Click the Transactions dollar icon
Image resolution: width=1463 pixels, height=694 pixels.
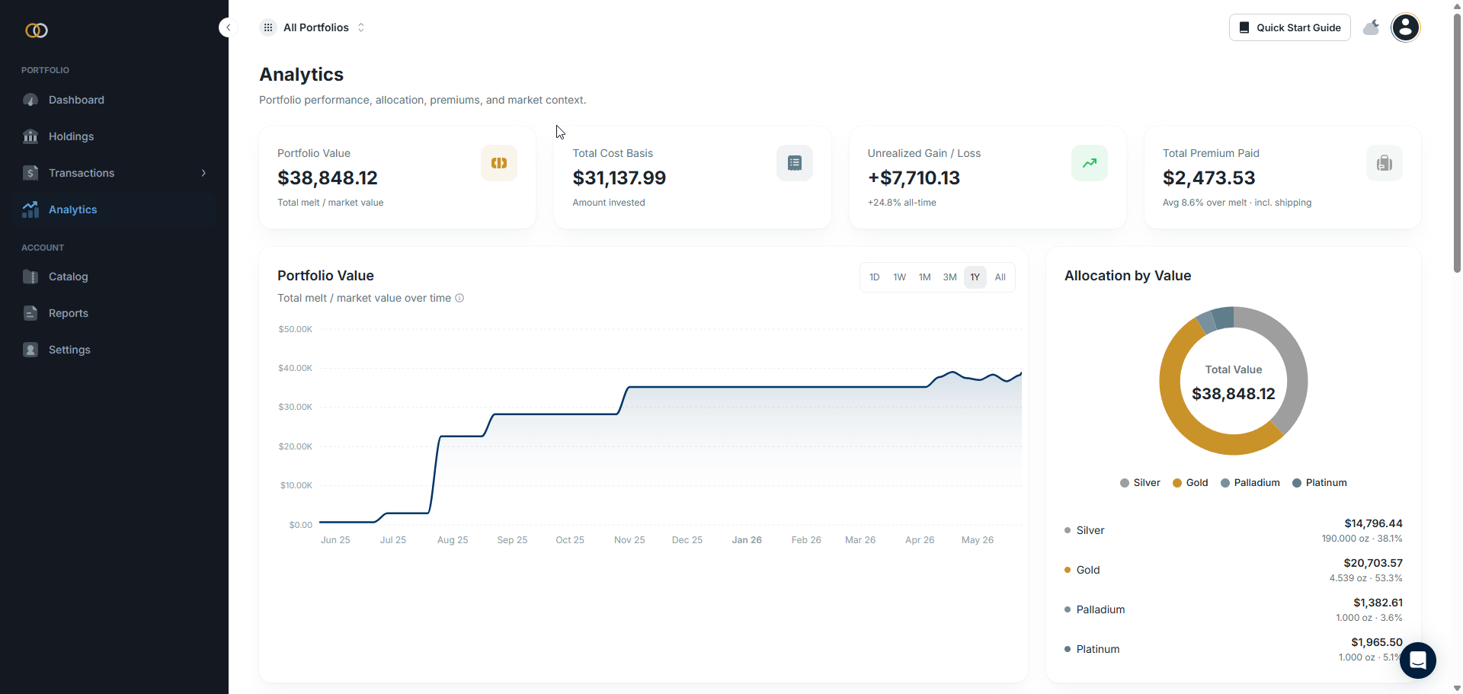[30, 173]
